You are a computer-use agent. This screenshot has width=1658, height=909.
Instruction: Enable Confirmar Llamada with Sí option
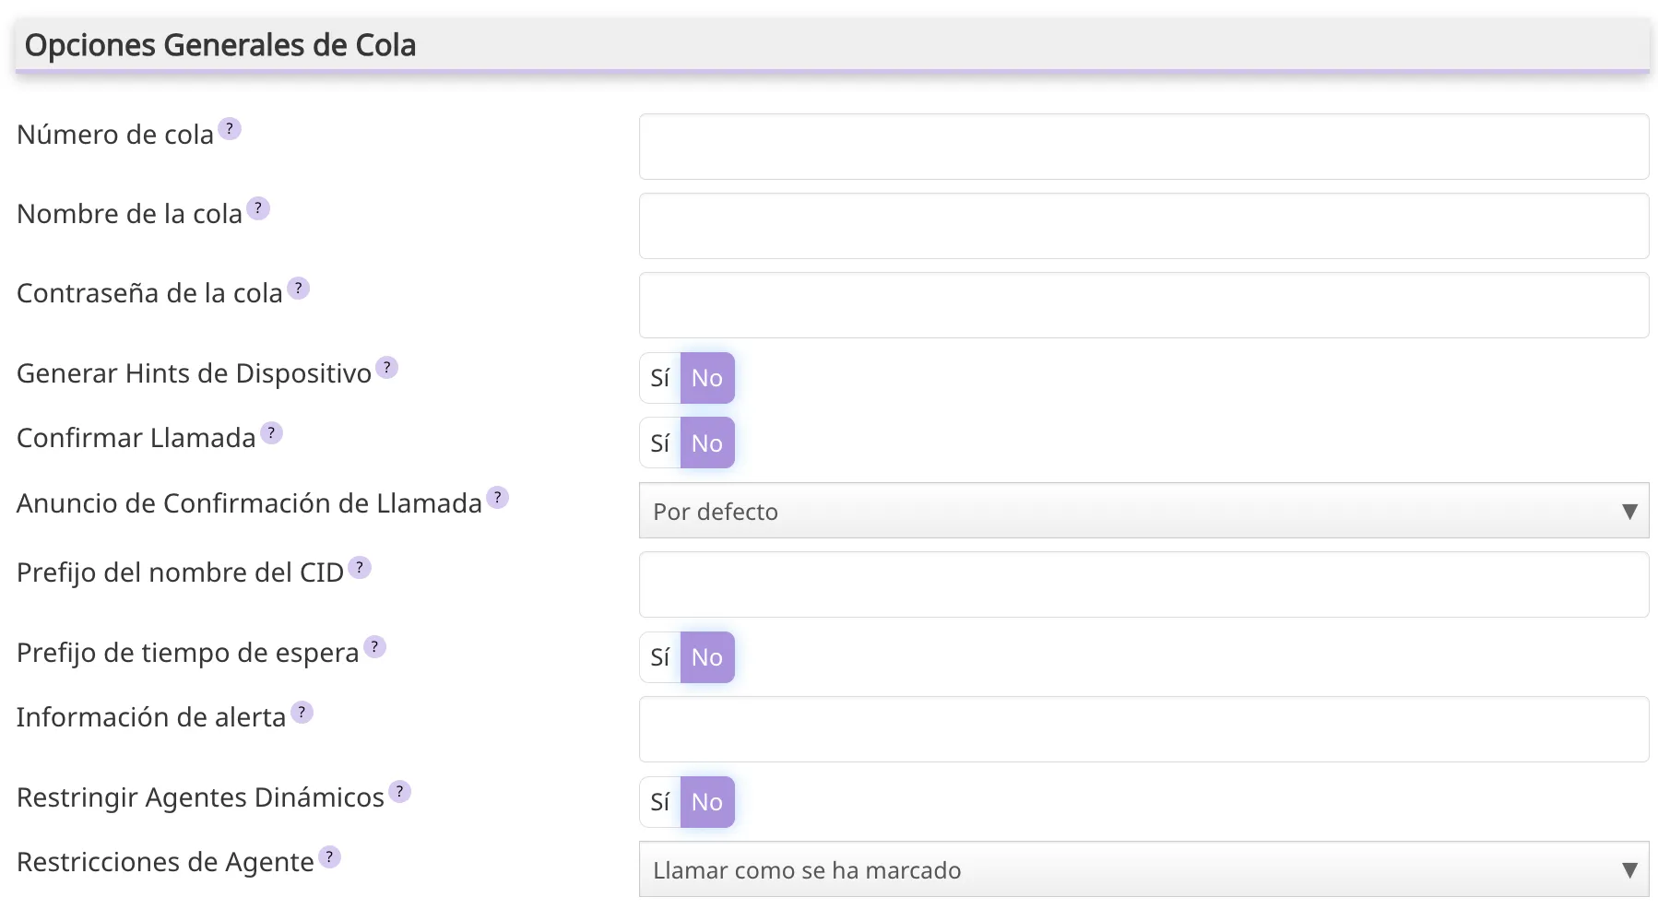pyautogui.click(x=660, y=443)
